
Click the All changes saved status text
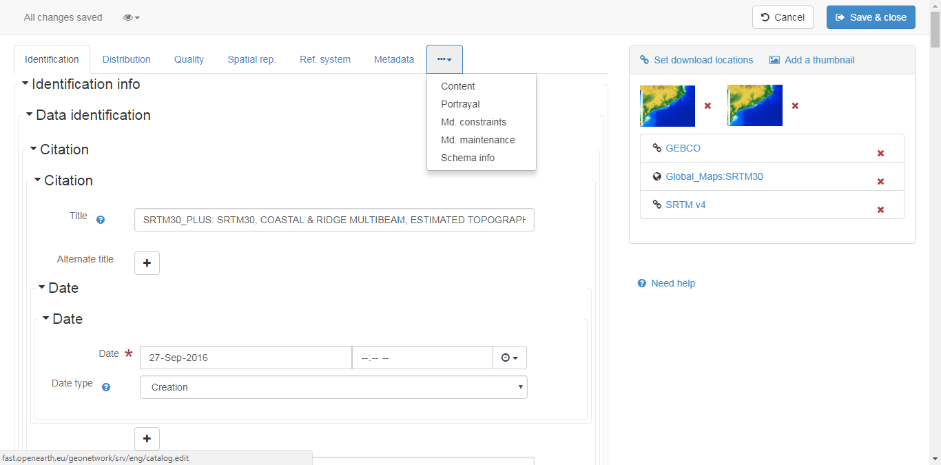tap(63, 17)
